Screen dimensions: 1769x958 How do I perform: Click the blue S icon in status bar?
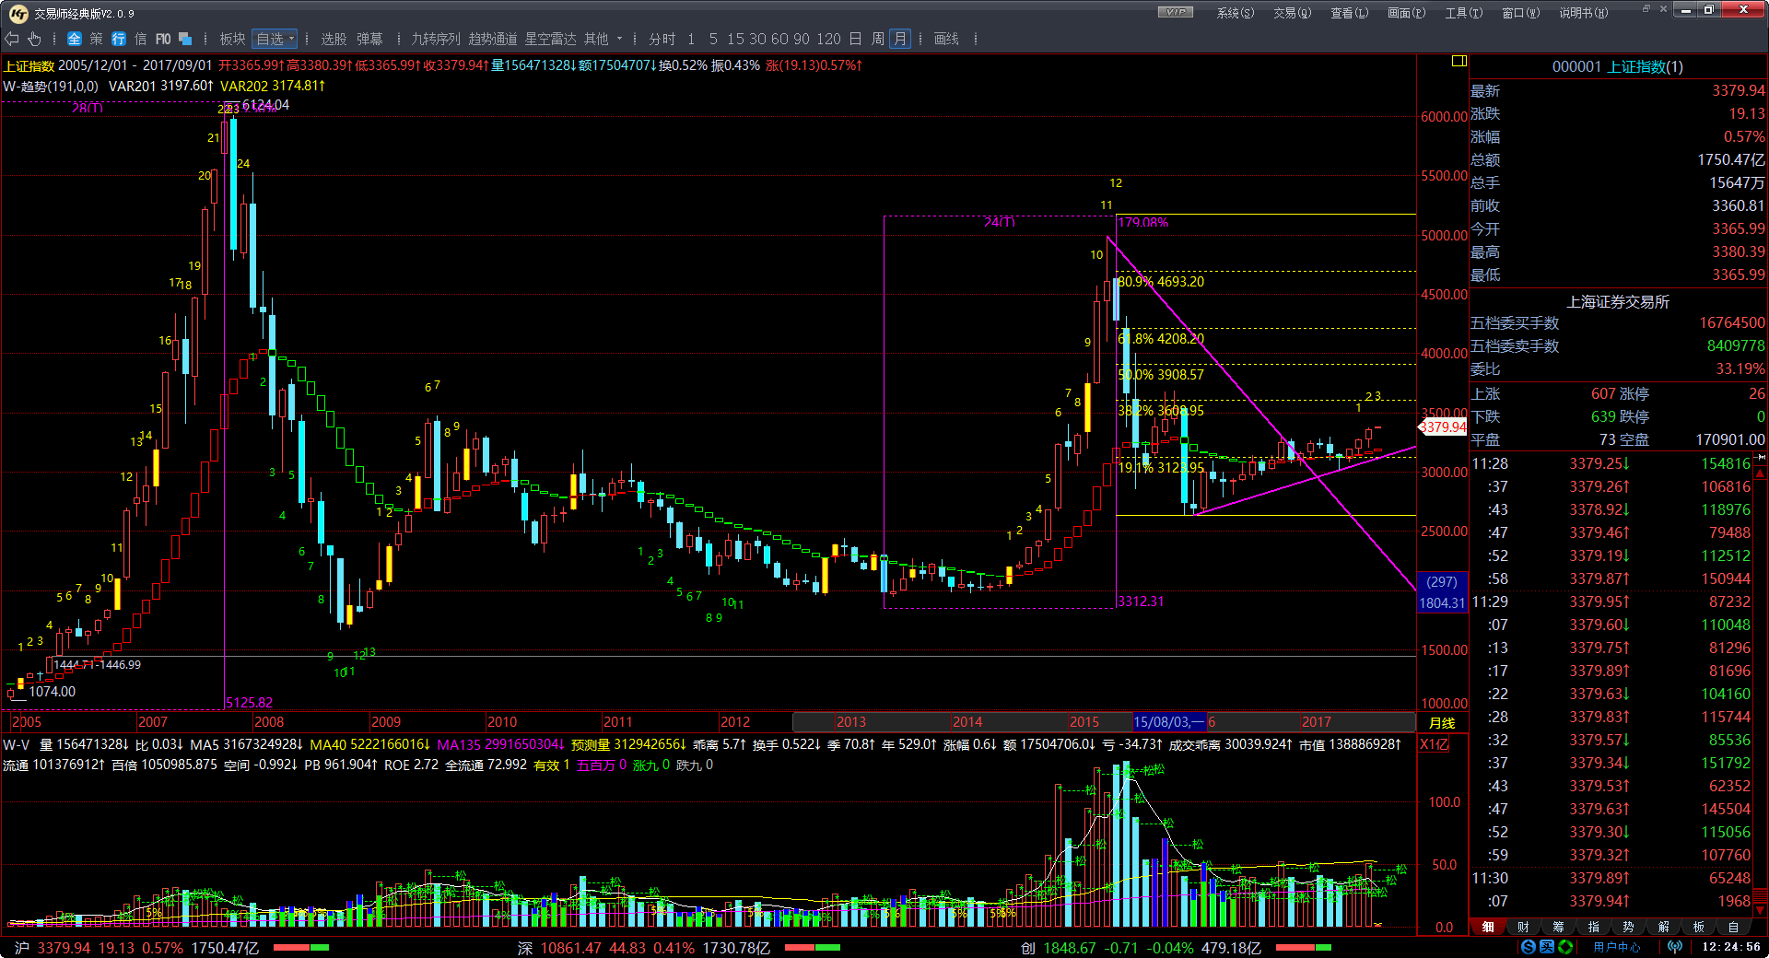pyautogui.click(x=1529, y=947)
